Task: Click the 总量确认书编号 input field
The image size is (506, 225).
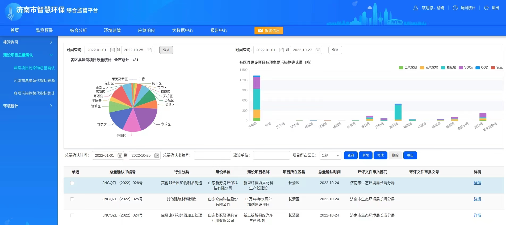Action: pyautogui.click(x=212, y=155)
